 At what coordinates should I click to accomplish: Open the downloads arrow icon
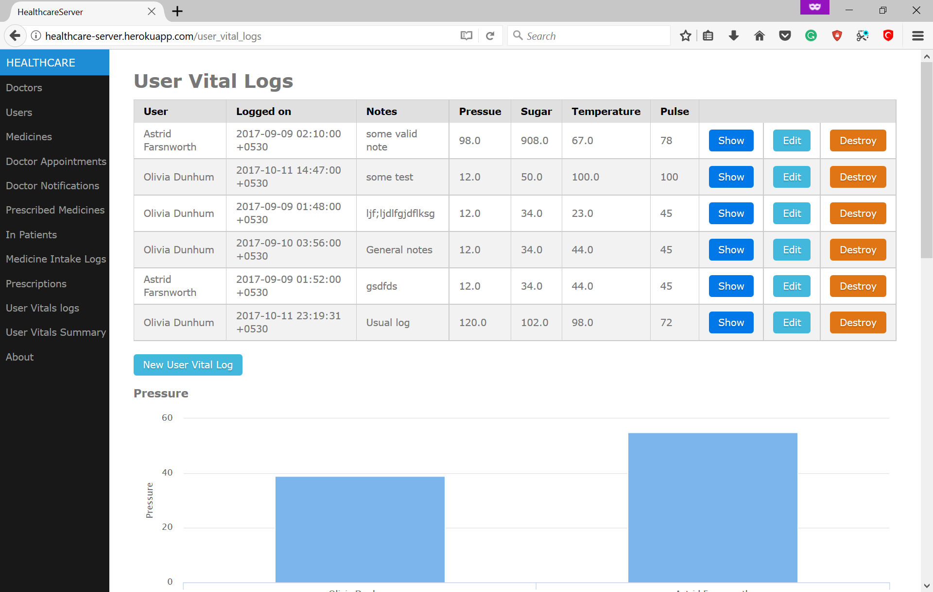coord(734,35)
